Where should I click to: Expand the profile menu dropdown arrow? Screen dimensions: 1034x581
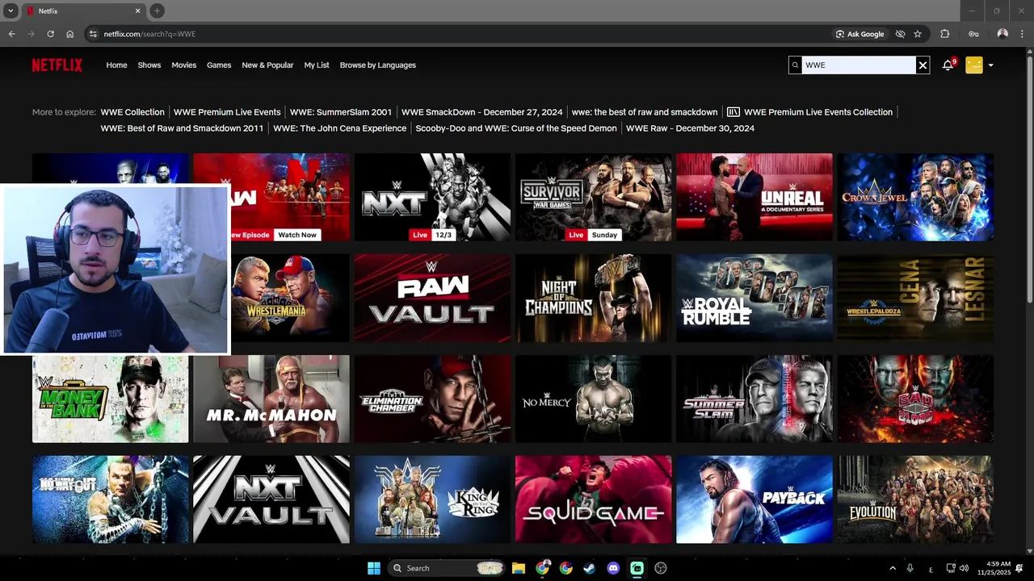[x=990, y=65]
